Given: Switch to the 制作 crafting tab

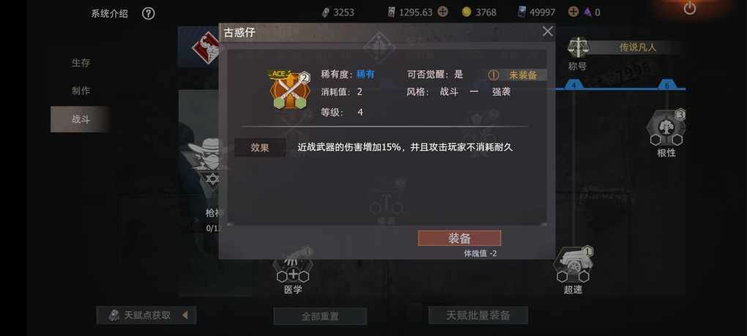Looking at the screenshot, I should pyautogui.click(x=81, y=91).
